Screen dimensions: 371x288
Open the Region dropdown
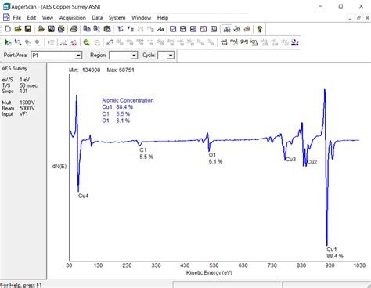(134, 56)
